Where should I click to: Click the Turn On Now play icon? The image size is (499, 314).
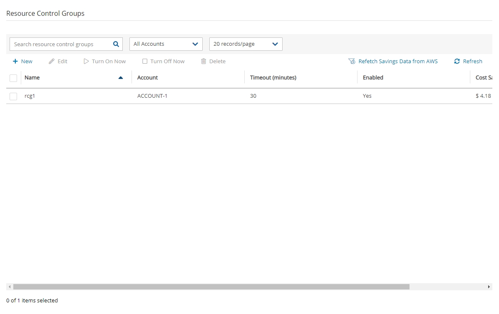tap(86, 61)
